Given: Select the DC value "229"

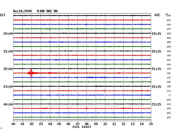Looking at the screenshot, I should click(x=169, y=33).
